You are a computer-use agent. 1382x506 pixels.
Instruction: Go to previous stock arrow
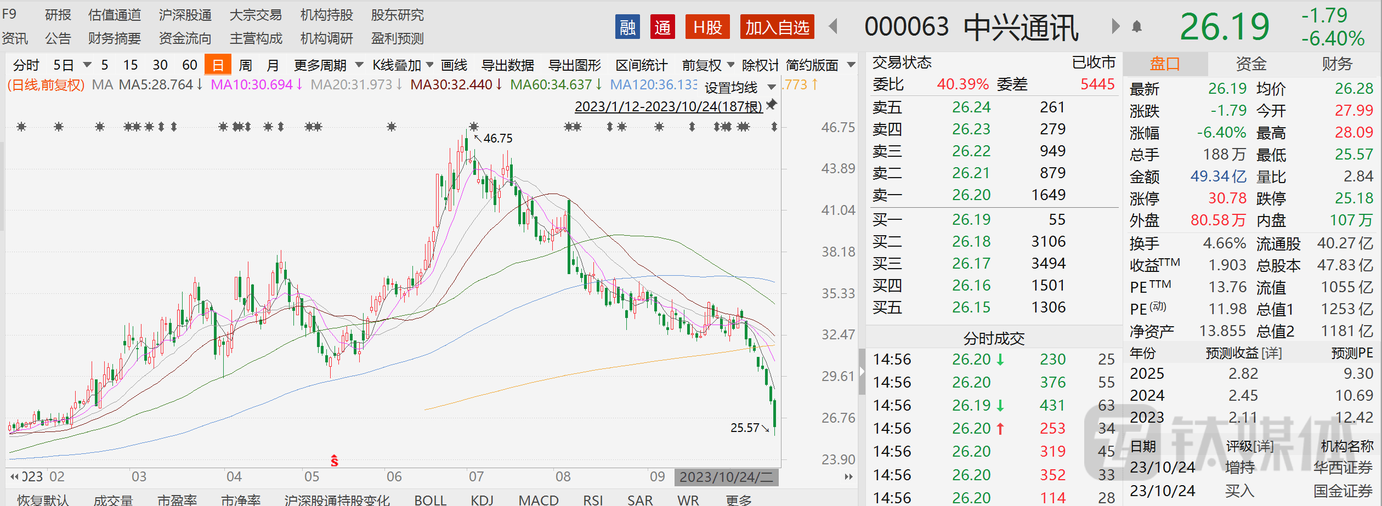(x=833, y=26)
